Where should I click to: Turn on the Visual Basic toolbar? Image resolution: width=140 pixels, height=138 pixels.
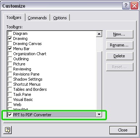point(10,100)
